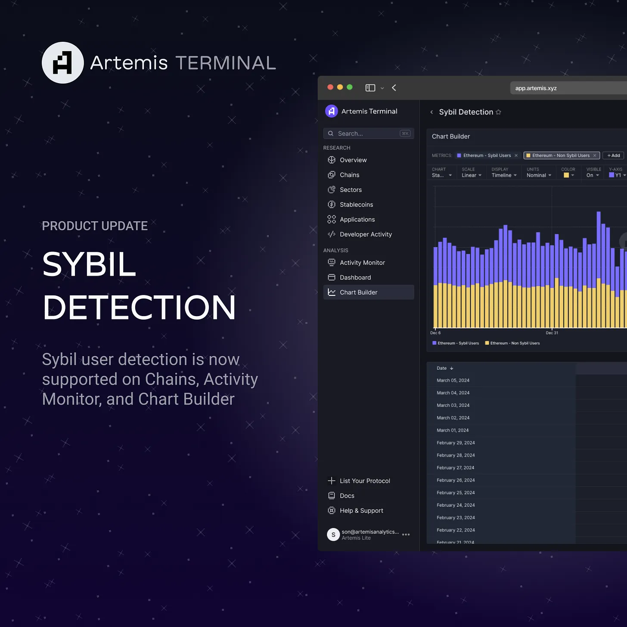The width and height of the screenshot is (627, 627).
Task: Open the Chains icon in the sidebar
Action: (332, 175)
